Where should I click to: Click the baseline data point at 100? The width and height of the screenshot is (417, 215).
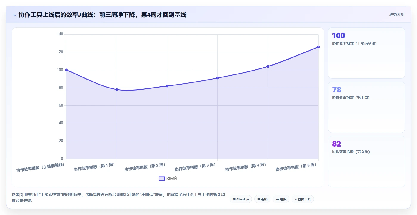click(66, 70)
